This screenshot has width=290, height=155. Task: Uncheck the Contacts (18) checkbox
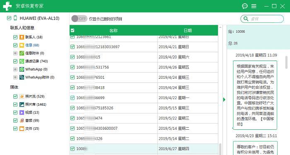(15, 37)
